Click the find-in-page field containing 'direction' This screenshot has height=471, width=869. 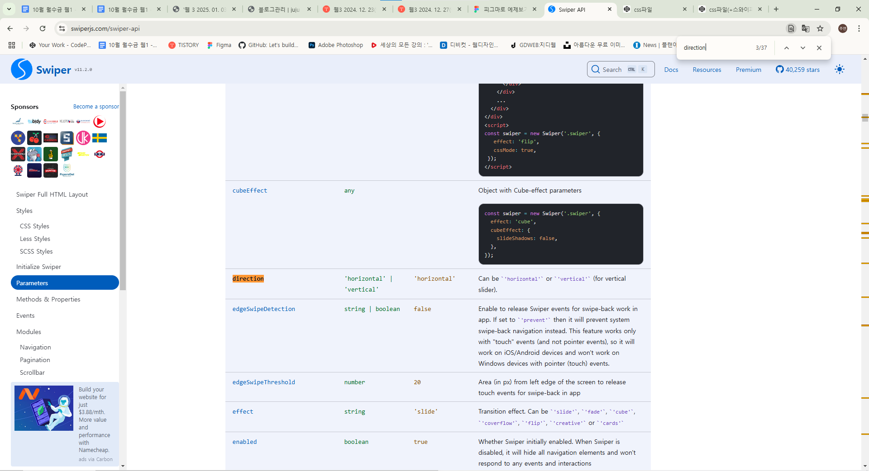(717, 48)
